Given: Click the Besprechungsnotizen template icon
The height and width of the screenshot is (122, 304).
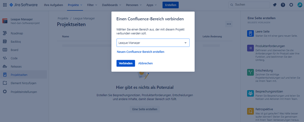Looking at the screenshot, I should [x=250, y=93].
